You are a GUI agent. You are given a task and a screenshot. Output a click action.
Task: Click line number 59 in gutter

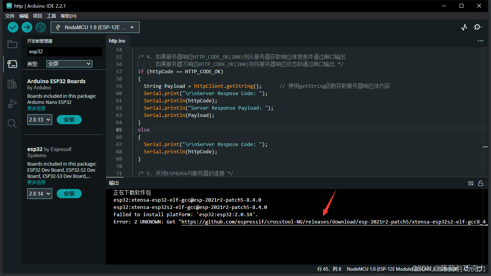(119, 86)
